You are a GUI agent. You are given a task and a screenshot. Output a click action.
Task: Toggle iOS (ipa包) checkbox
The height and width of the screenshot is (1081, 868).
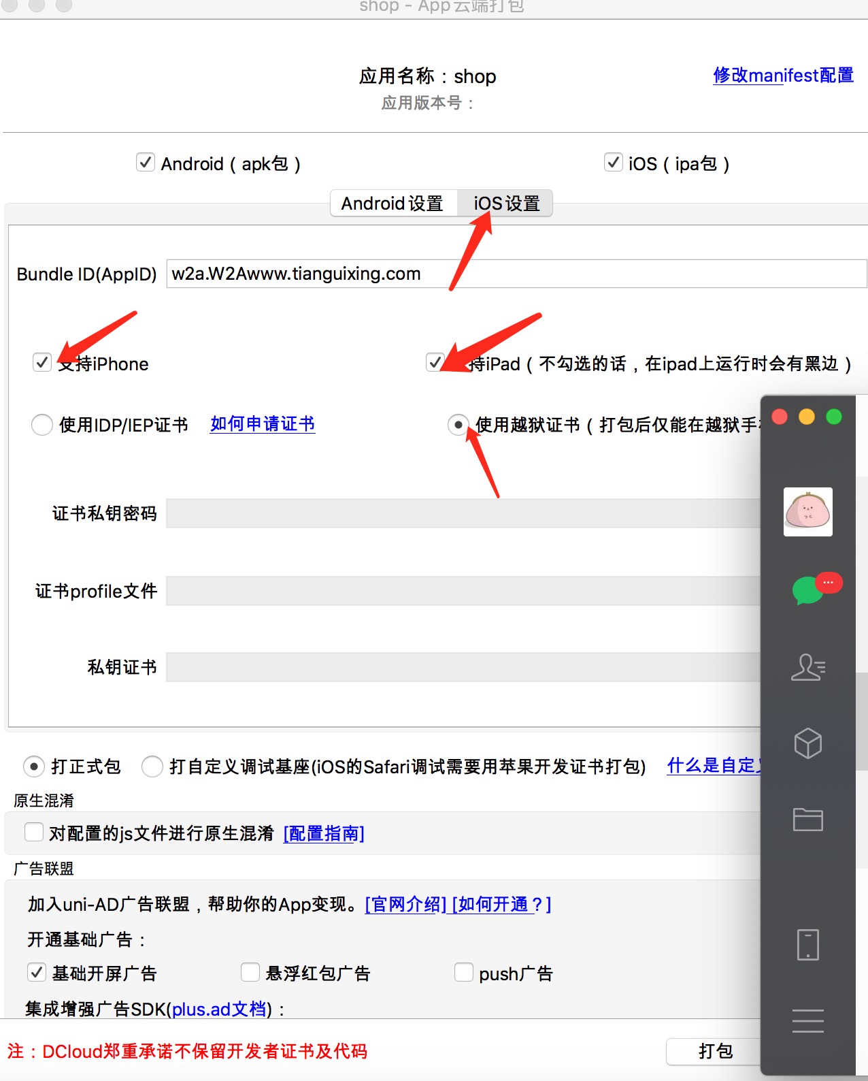coord(613,163)
